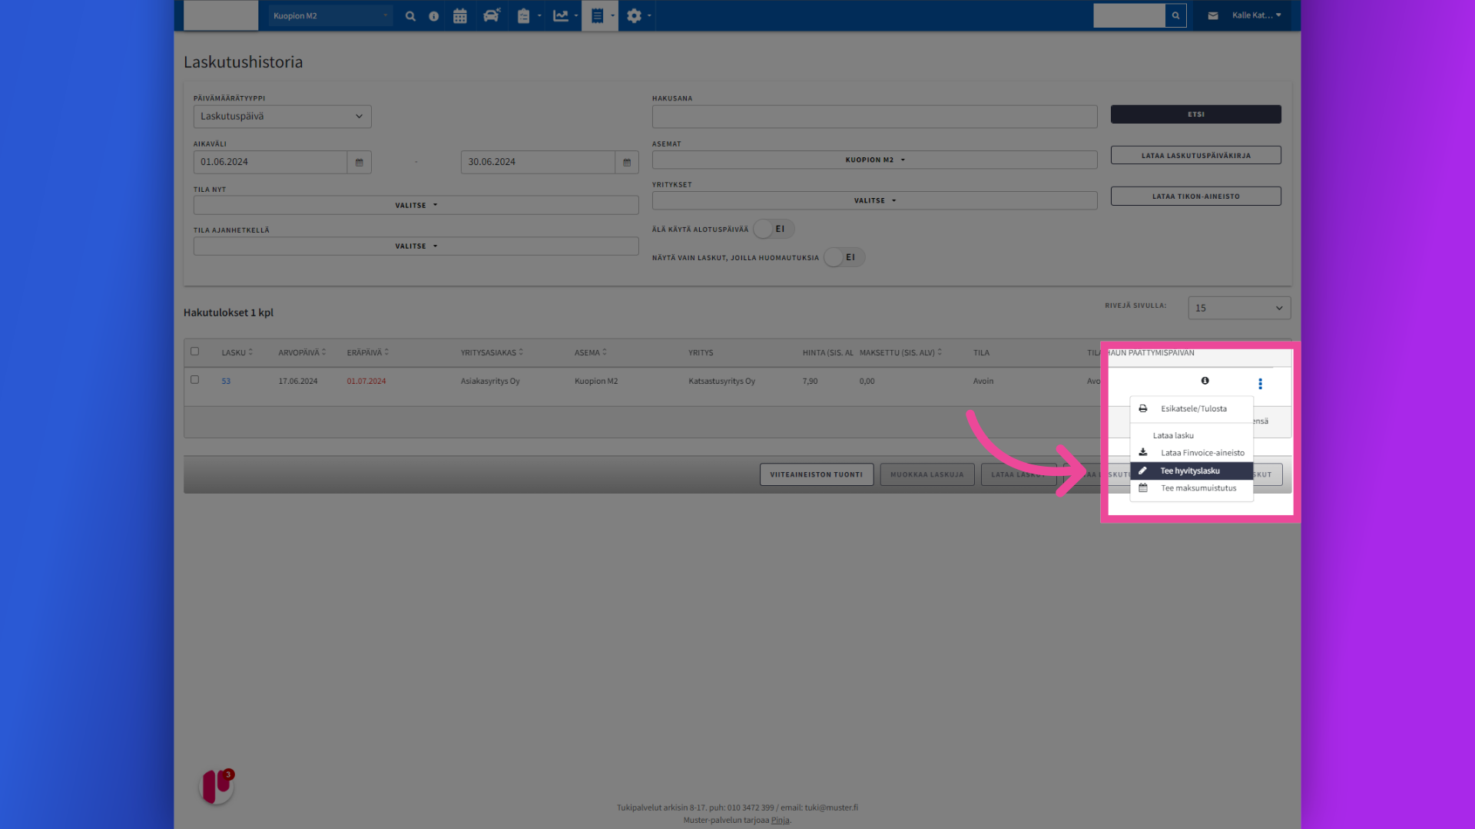The image size is (1475, 829).
Task: Click three-dot actions menu on invoice row
Action: point(1260,384)
